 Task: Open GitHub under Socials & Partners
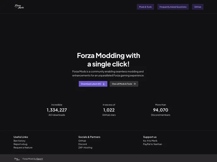pyautogui.click(x=82, y=141)
